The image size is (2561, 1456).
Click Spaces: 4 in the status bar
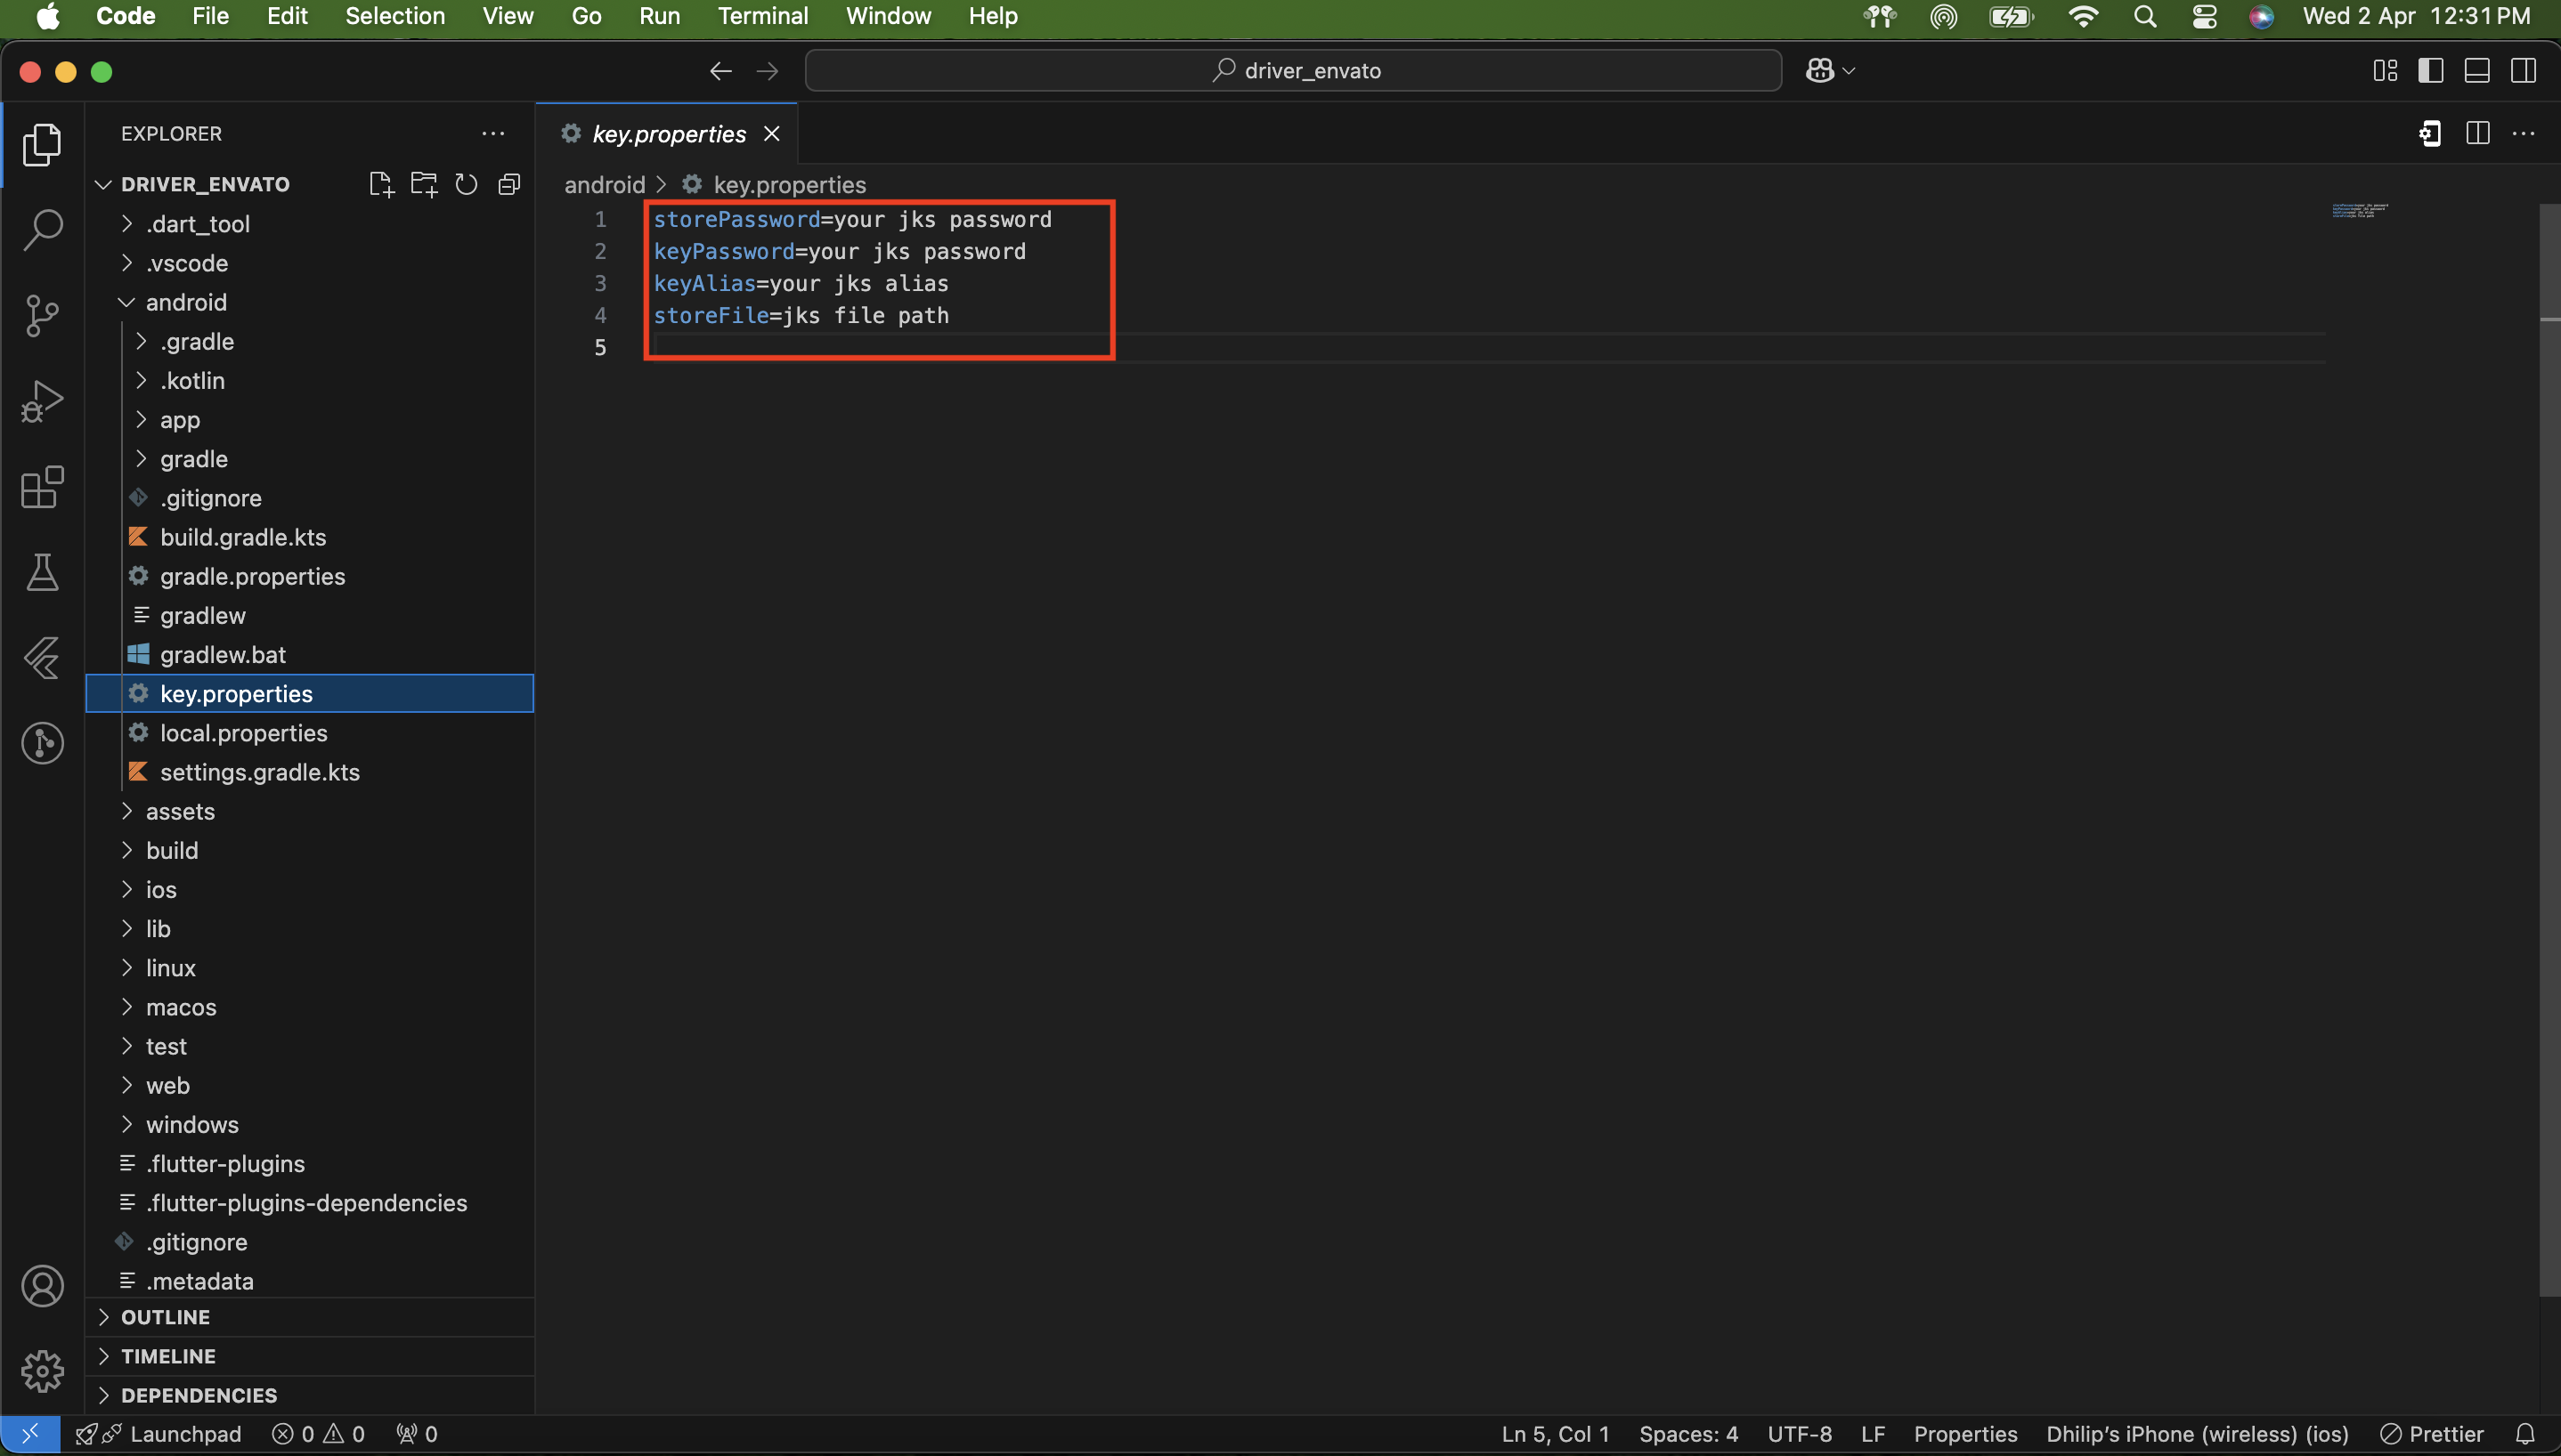coord(1687,1434)
